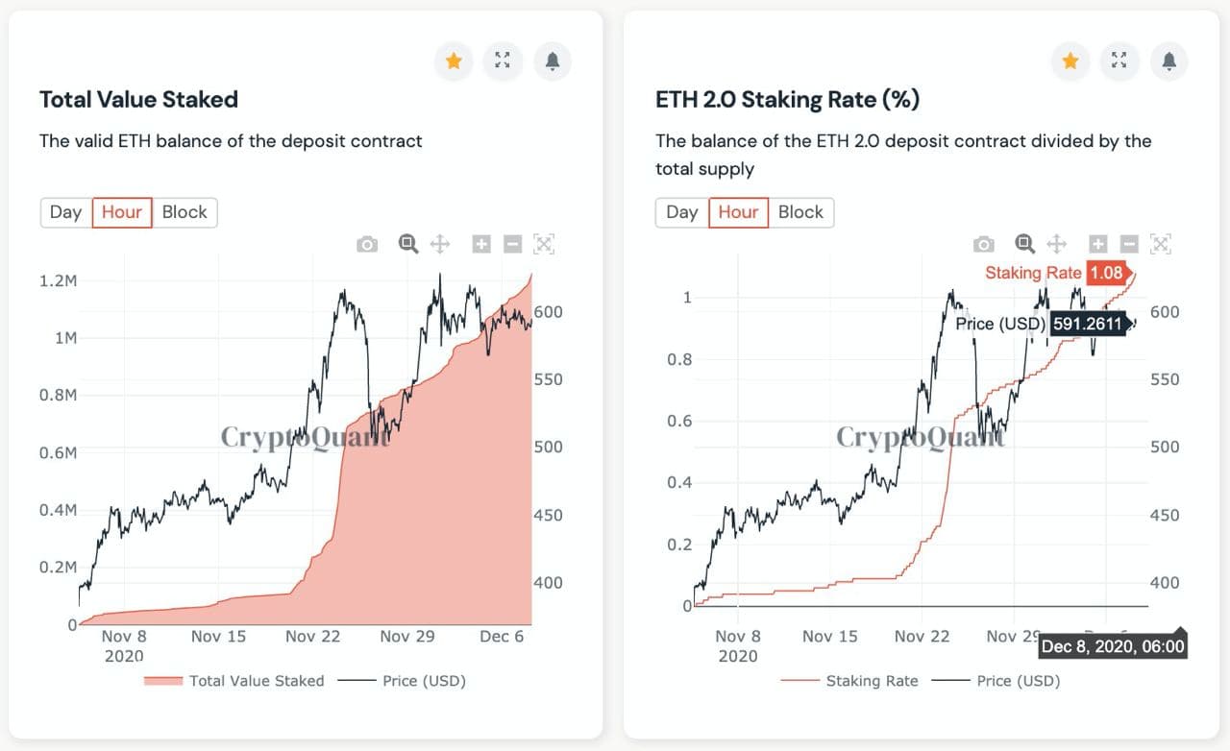Choose Hour interval on Staking Rate chart
1230x751 pixels.
738,212
